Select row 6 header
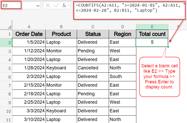This screenshot has height=123, width=187. 6,77
